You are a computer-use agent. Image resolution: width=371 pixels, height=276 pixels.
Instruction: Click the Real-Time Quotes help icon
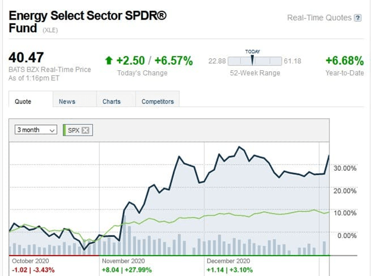click(358, 18)
